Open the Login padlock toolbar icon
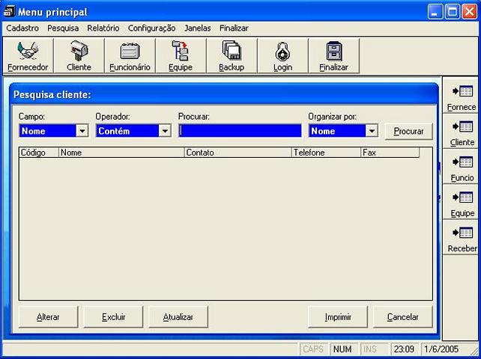 click(x=282, y=56)
